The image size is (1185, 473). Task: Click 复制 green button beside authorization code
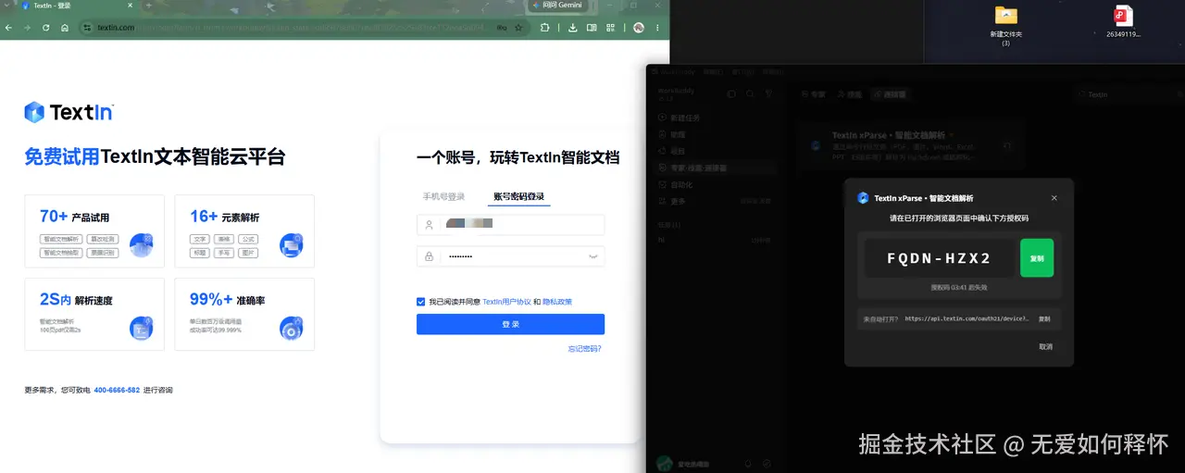1037,258
